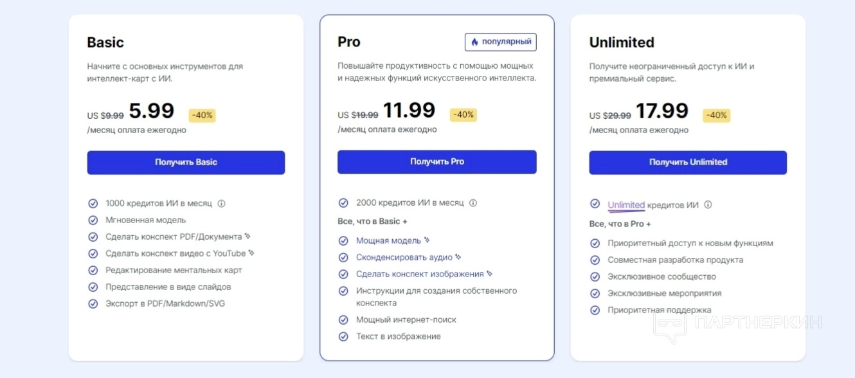Click the -40% discount badge on Basic plan

click(x=202, y=116)
